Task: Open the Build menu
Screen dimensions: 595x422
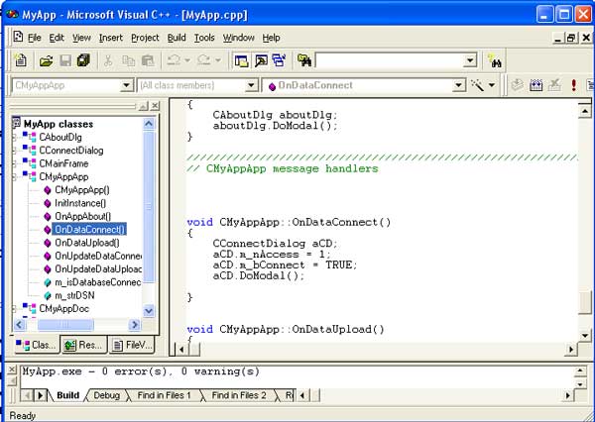Action: (x=177, y=38)
